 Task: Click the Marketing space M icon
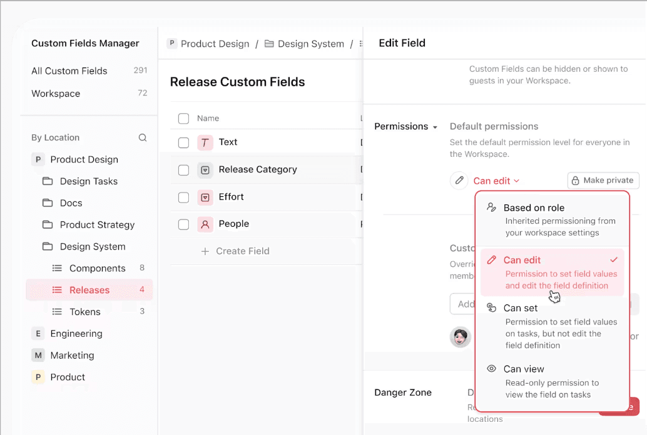pos(38,356)
